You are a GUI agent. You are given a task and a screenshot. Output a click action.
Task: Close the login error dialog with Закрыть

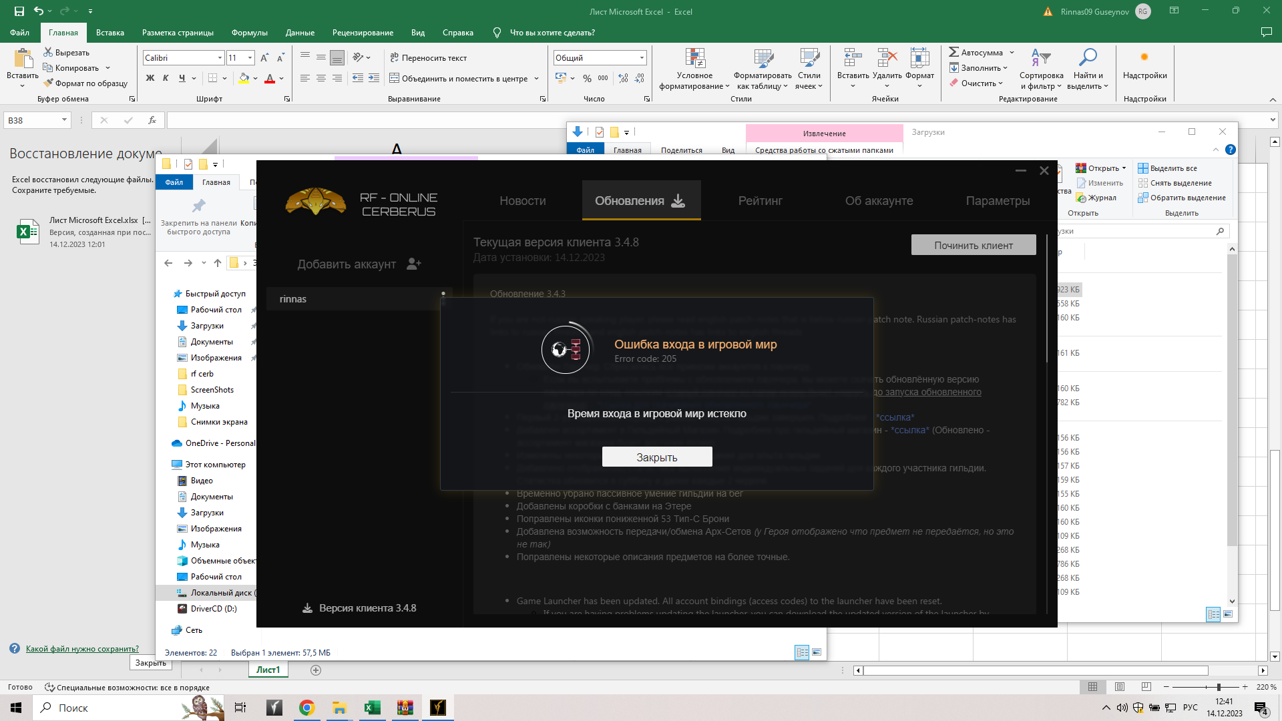tap(657, 457)
